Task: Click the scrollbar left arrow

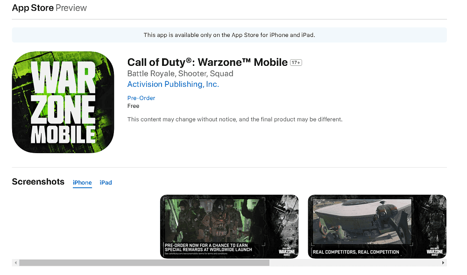Action: click(x=15, y=263)
